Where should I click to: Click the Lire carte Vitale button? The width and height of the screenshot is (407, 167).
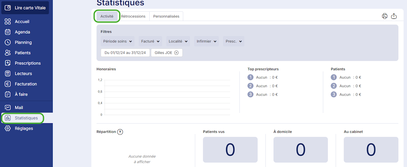[25, 8]
